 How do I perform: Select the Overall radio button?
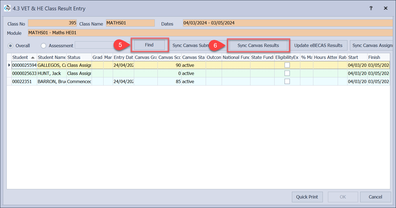[11, 46]
